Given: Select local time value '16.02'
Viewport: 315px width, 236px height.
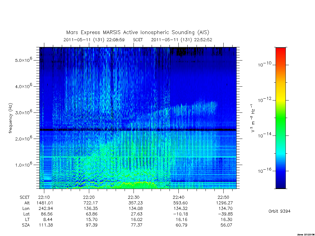Looking at the screenshot, I should click(x=137, y=219).
